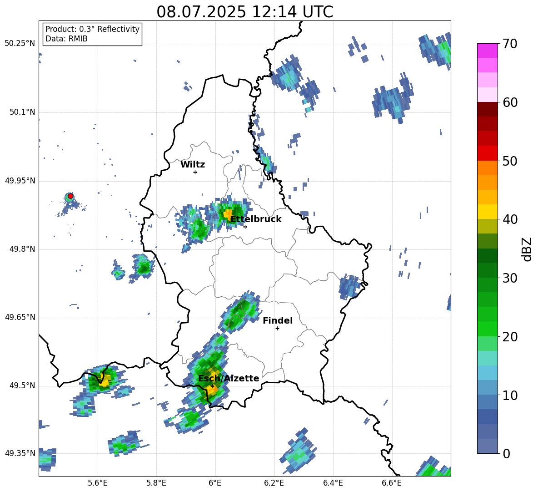
Task: Click the colorbar 30 tick label
Action: coord(510,278)
